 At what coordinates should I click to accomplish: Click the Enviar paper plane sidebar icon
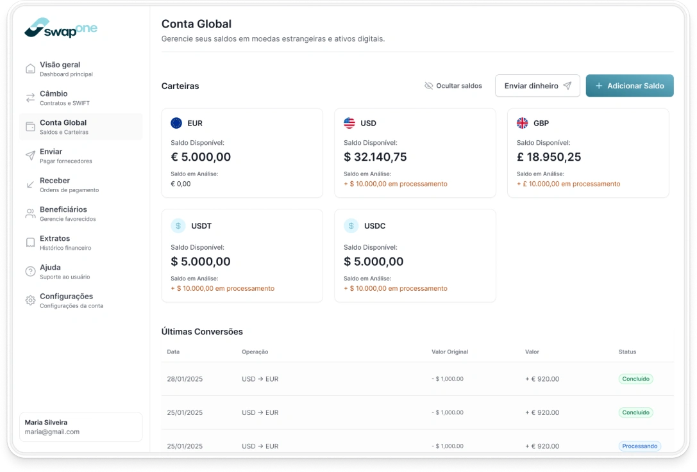coord(30,156)
